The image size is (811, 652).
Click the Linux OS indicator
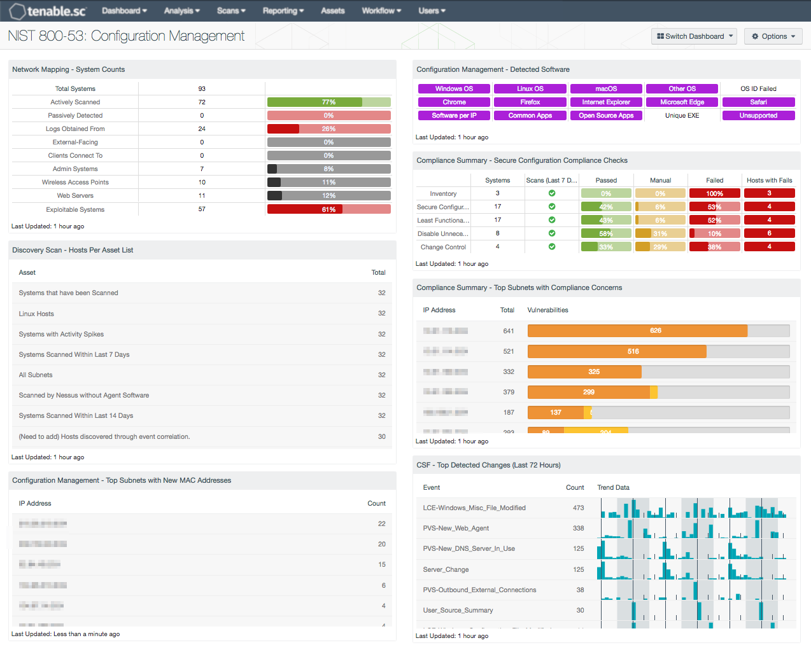pyautogui.click(x=530, y=89)
